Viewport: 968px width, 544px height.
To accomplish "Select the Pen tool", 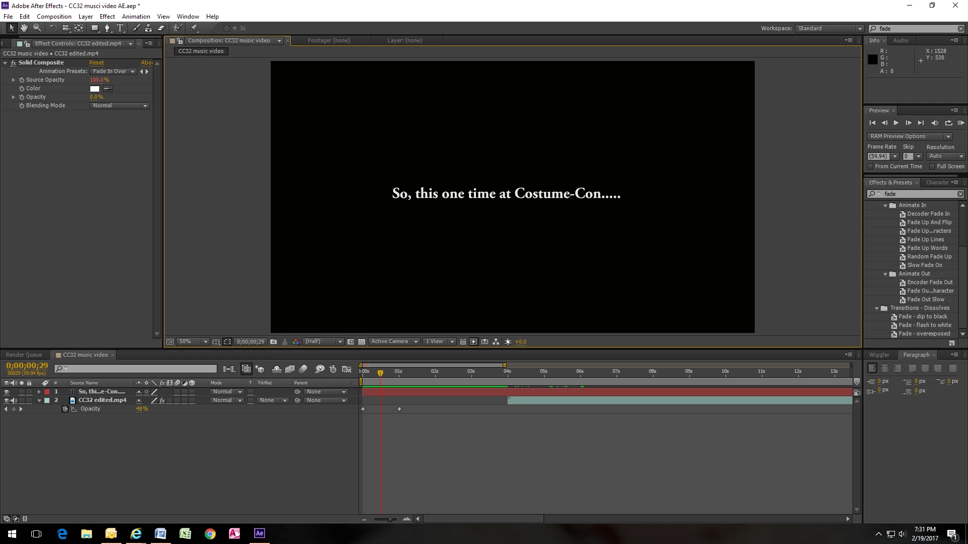I will point(107,28).
